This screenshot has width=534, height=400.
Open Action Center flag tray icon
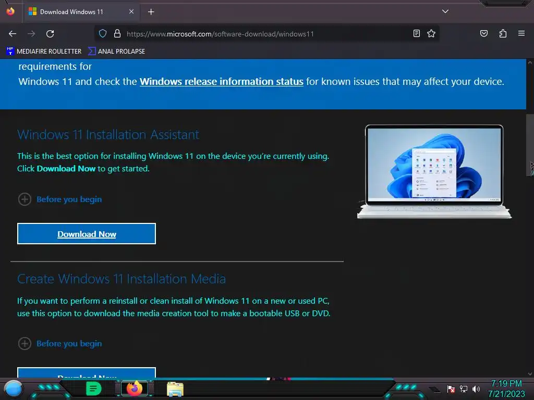click(x=451, y=389)
